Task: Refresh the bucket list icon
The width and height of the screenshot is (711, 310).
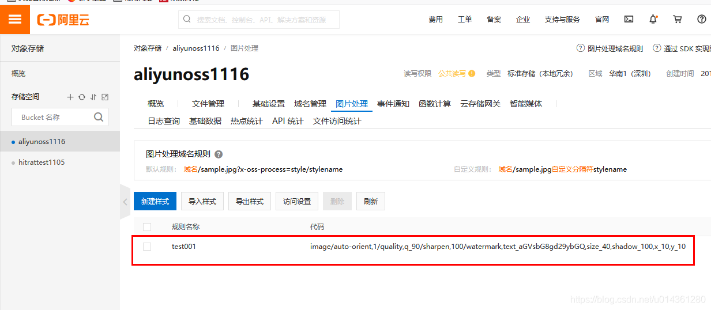Action: click(x=82, y=97)
